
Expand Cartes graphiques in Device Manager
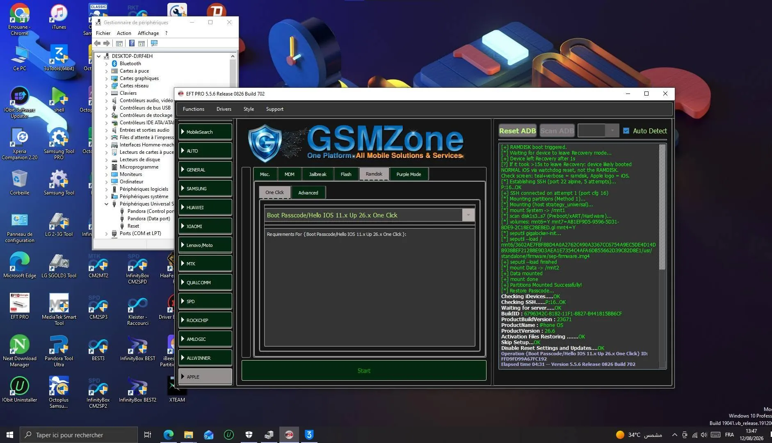pyautogui.click(x=107, y=78)
